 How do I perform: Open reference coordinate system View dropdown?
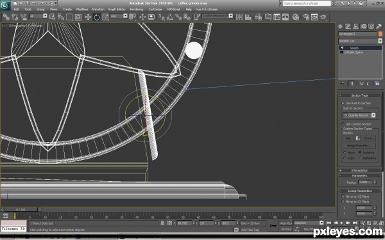point(125,16)
